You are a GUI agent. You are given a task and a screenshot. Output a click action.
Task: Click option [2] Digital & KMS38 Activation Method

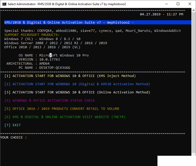[77, 84]
